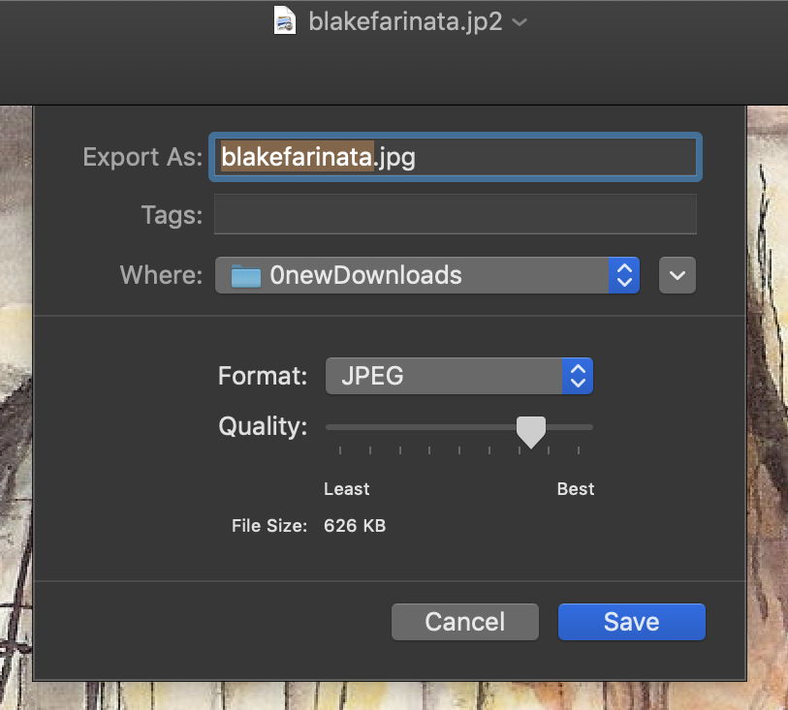This screenshot has width=788, height=710.
Task: Click the document proxy icon in title bar
Action: [x=285, y=20]
